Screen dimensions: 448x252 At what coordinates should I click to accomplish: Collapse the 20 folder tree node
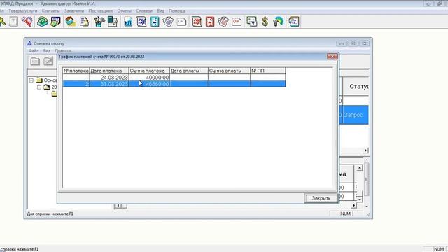(39, 87)
